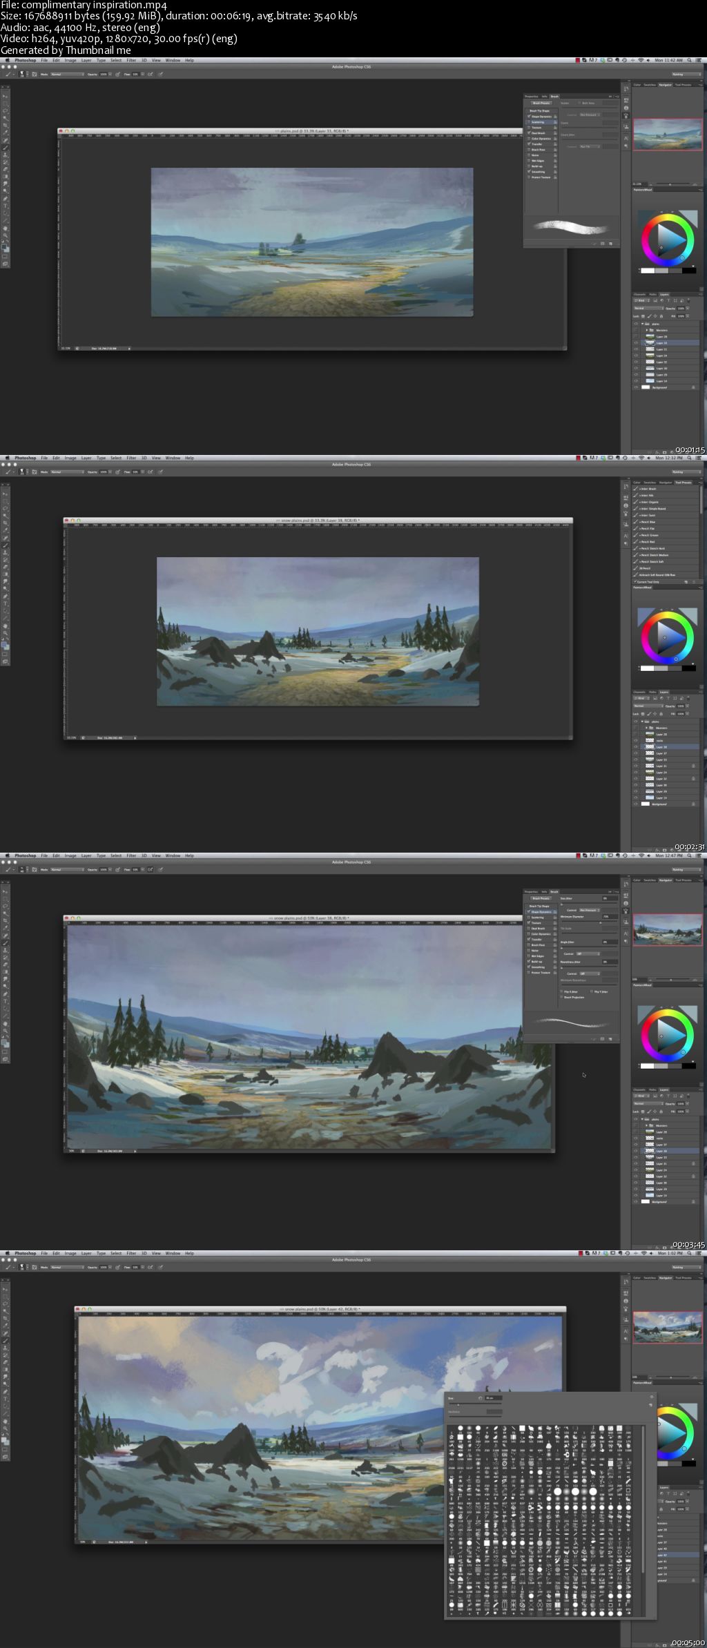
Task: Select Type tool in the 00:01:15 frame
Action: pos(5,206)
